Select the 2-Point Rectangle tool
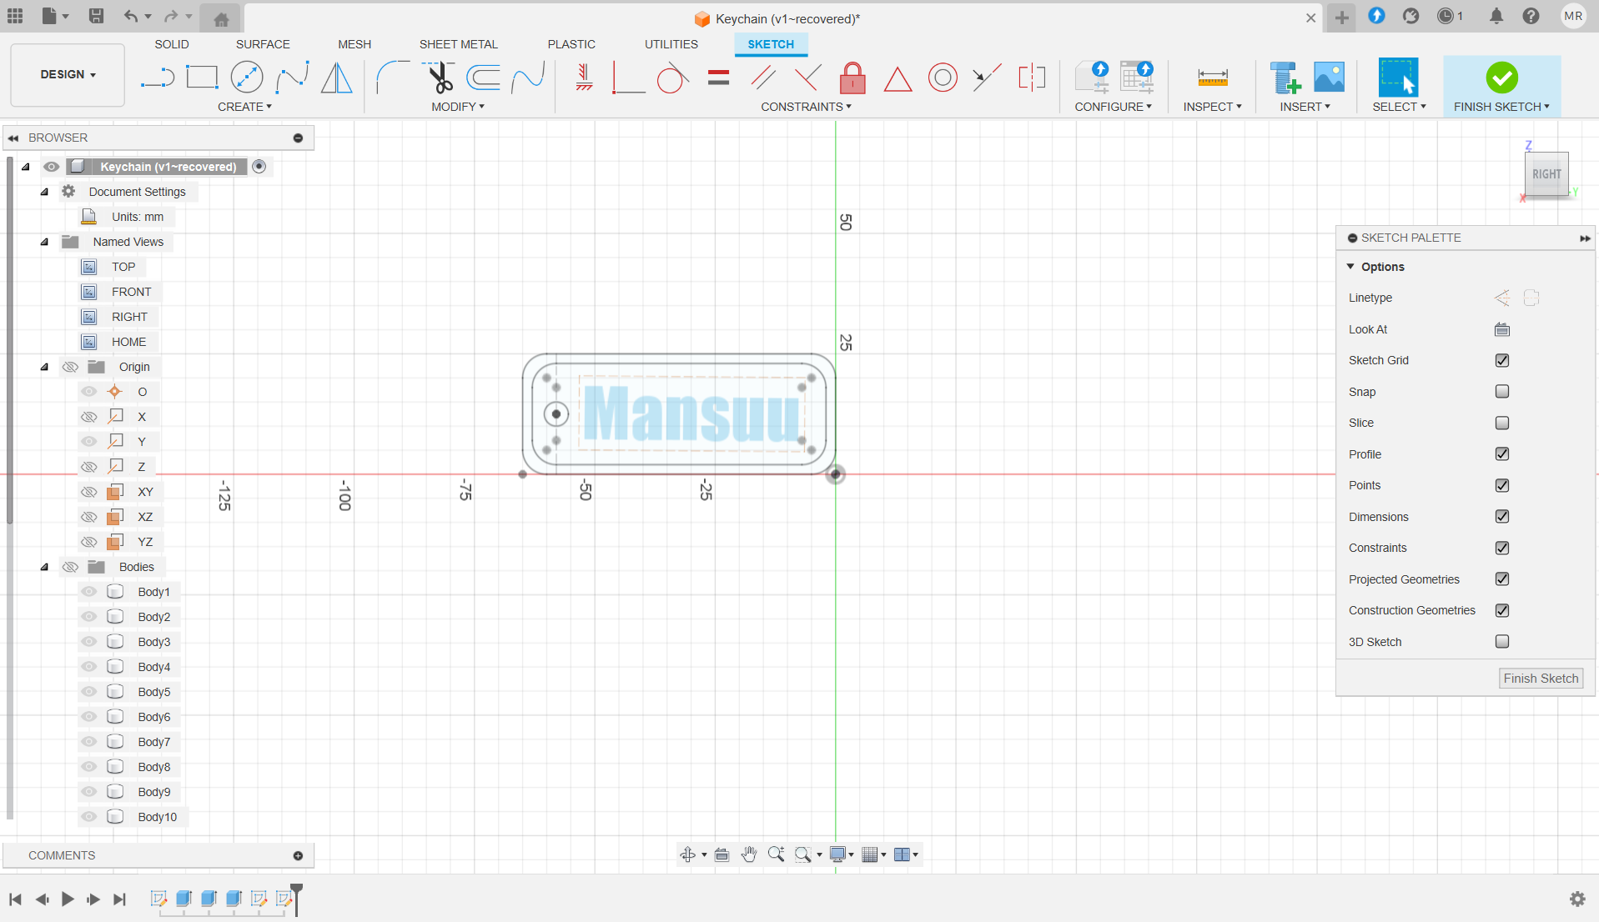The height and width of the screenshot is (922, 1599). click(202, 78)
